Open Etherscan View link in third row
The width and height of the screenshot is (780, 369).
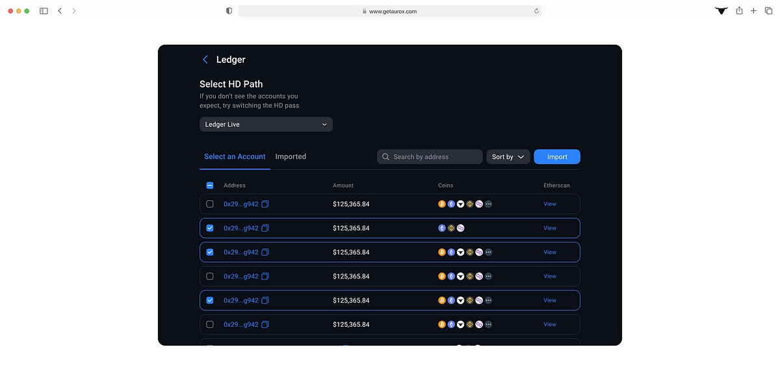(550, 252)
